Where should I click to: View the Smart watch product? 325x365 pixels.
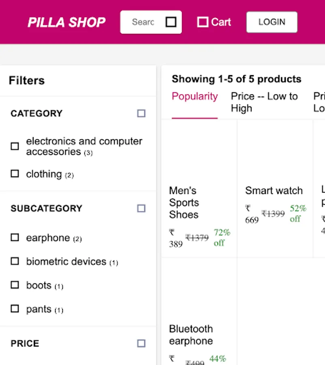pos(274,191)
